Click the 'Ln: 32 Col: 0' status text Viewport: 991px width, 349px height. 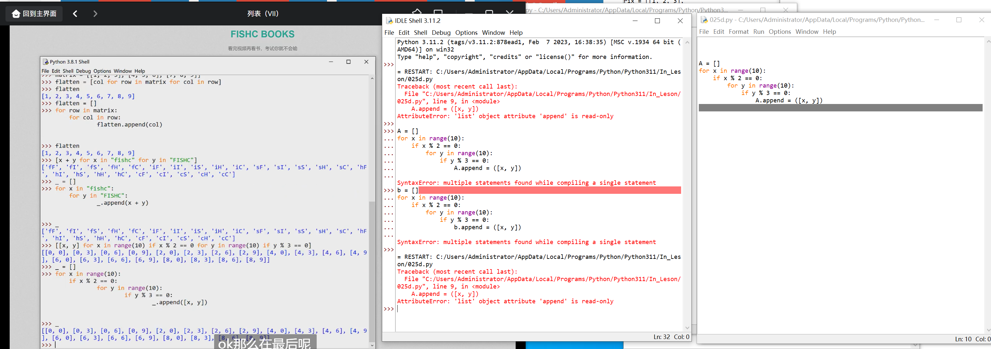tap(671, 337)
